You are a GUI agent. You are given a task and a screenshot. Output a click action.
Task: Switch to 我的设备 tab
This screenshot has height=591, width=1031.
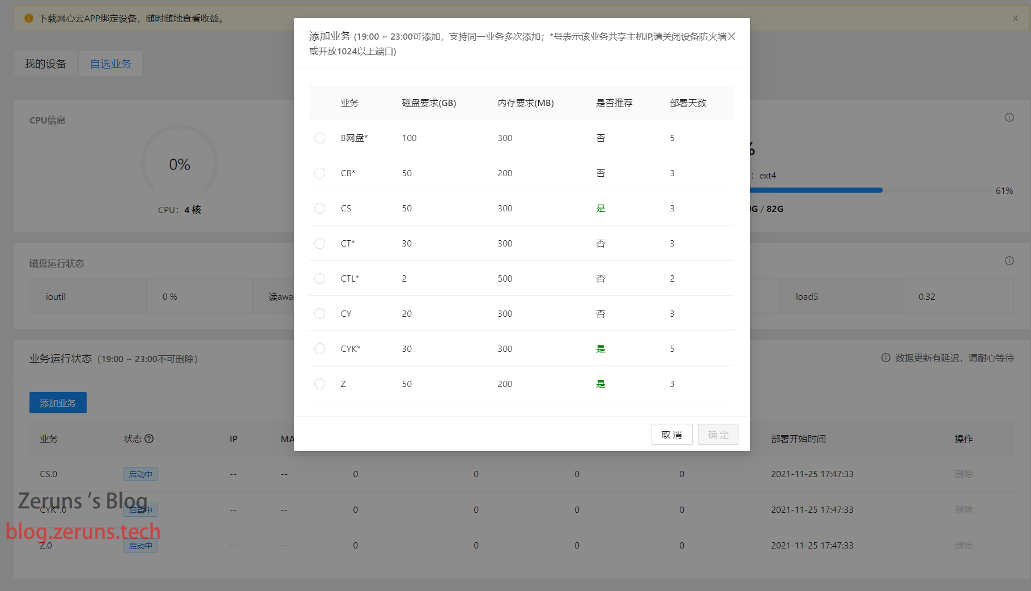(45, 63)
